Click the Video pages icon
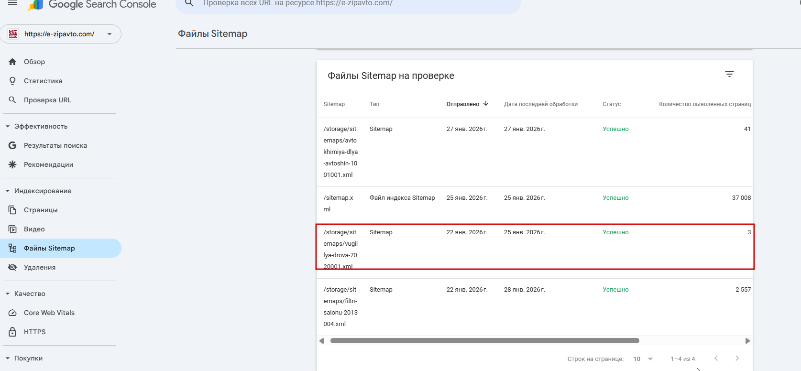 click(12, 229)
